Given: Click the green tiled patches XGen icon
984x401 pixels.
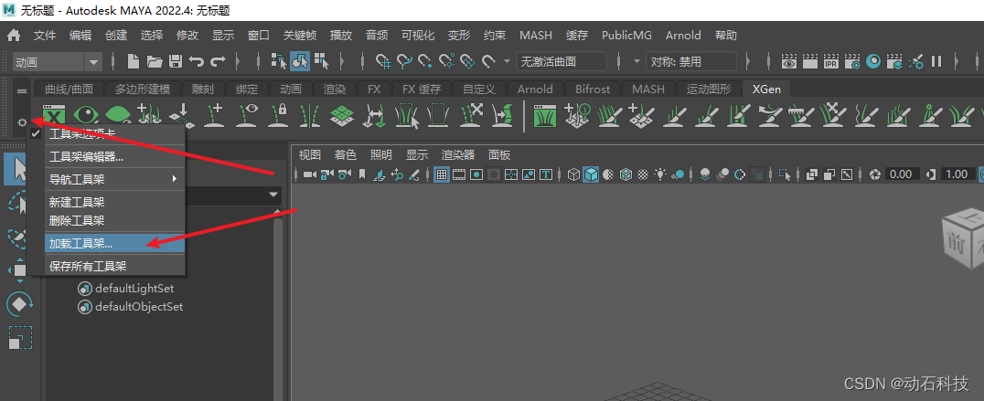Looking at the screenshot, I should pos(343,116).
